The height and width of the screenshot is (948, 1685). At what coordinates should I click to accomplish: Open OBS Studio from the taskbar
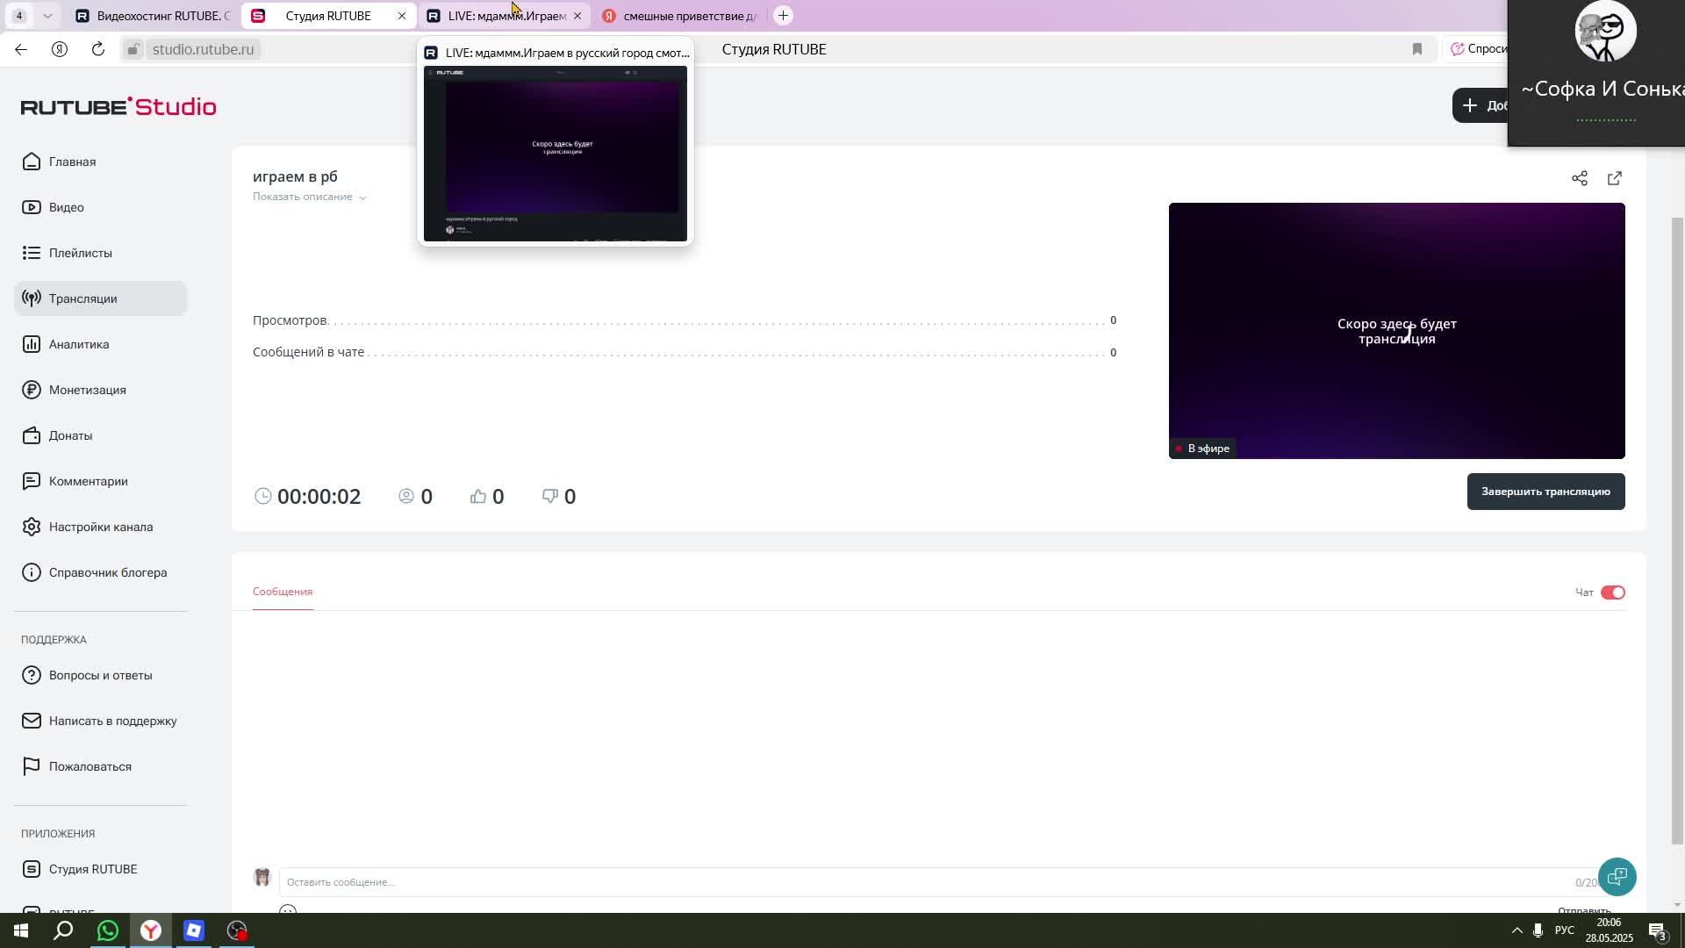coord(237,930)
